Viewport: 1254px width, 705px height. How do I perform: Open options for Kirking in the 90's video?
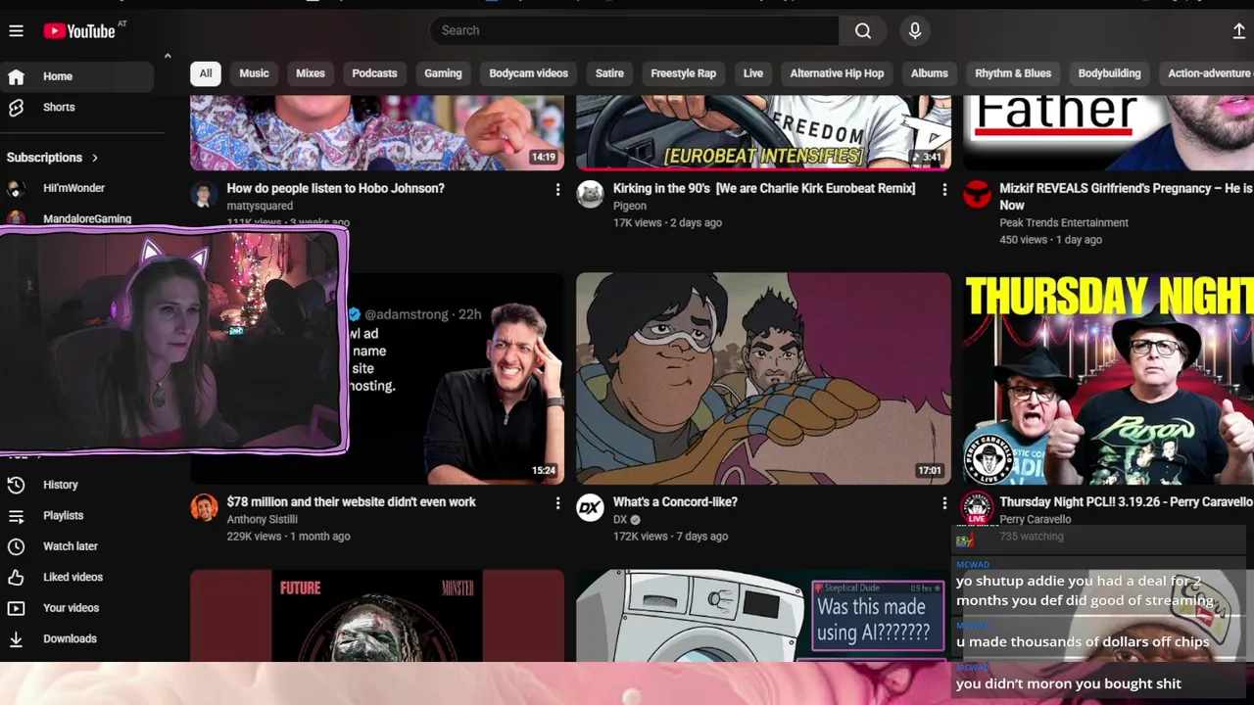point(944,189)
